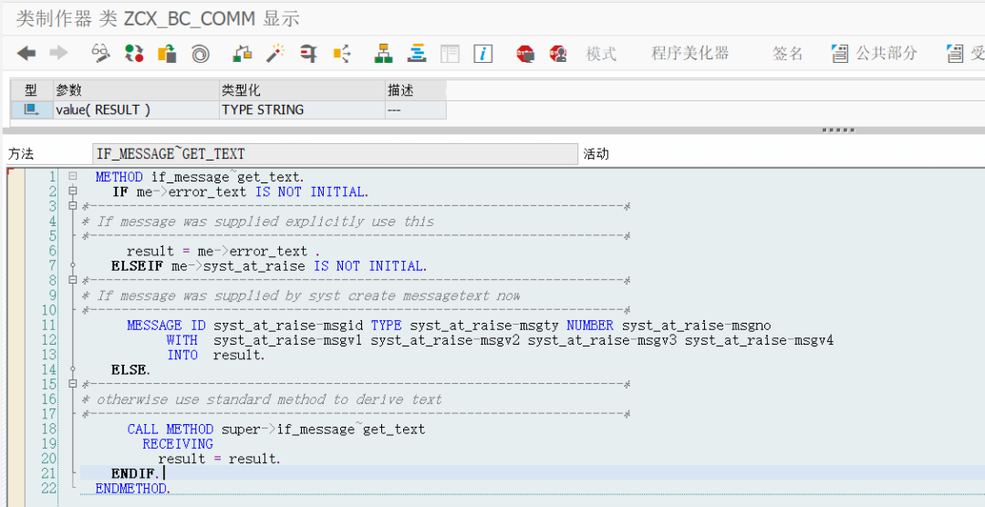Show the navigation window icon
This screenshot has width=985, height=507.
pos(417,54)
